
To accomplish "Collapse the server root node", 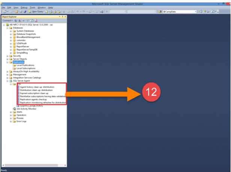I will (x=4, y=25).
